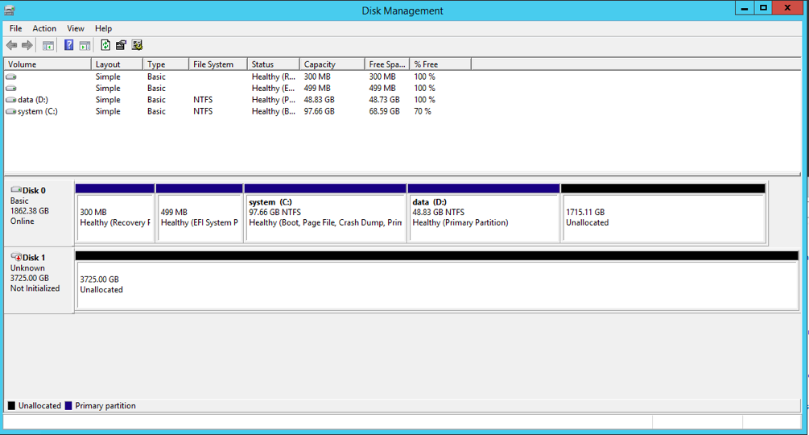The width and height of the screenshot is (809, 435).
Task: Open the View menu
Action: click(76, 28)
